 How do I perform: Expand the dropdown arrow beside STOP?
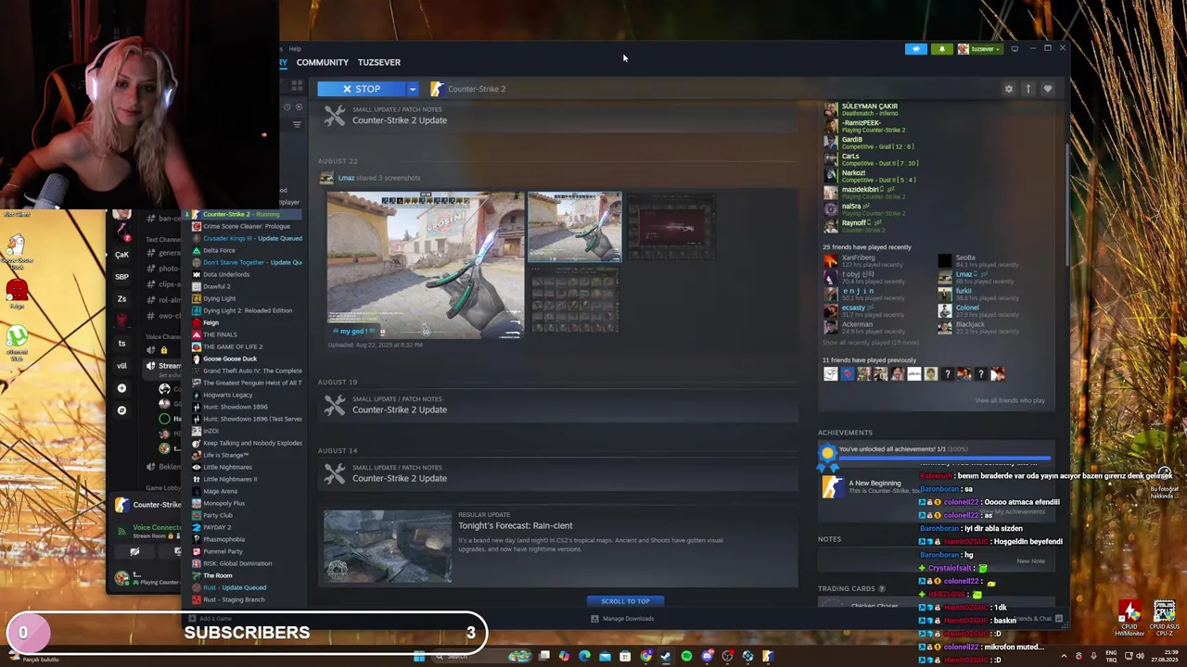tap(413, 89)
